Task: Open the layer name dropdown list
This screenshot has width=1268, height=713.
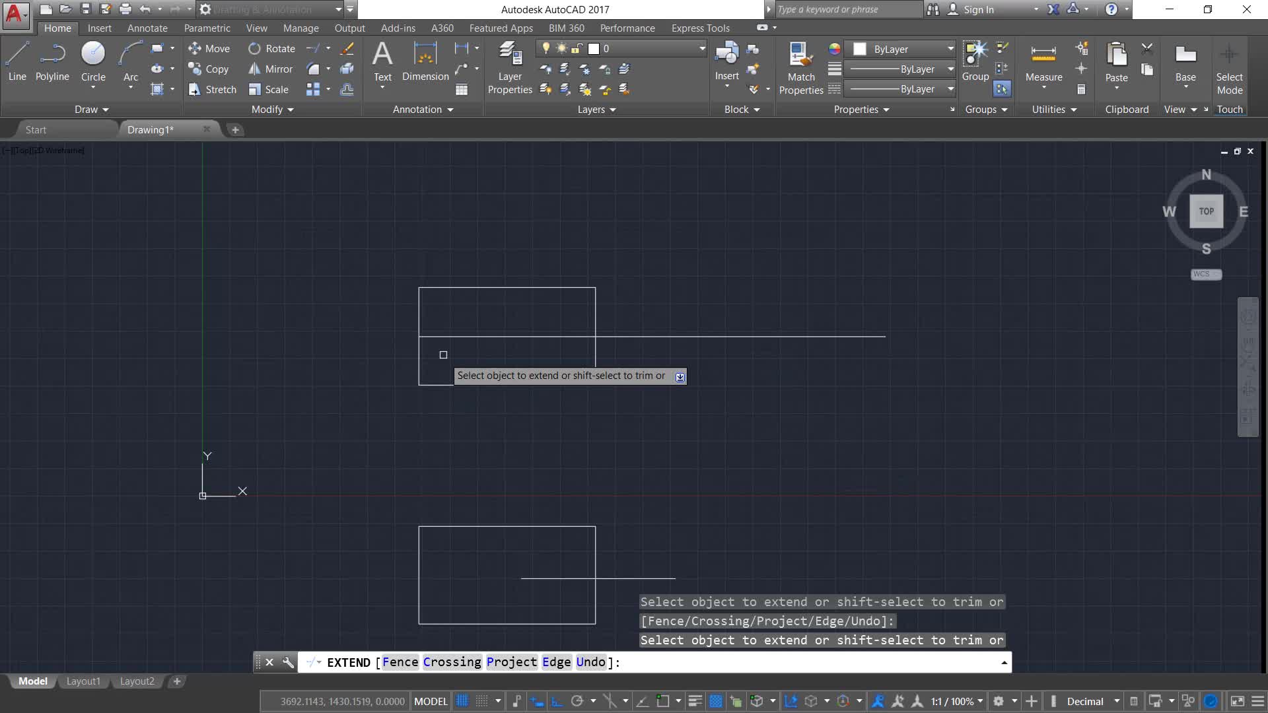Action: coord(702,48)
